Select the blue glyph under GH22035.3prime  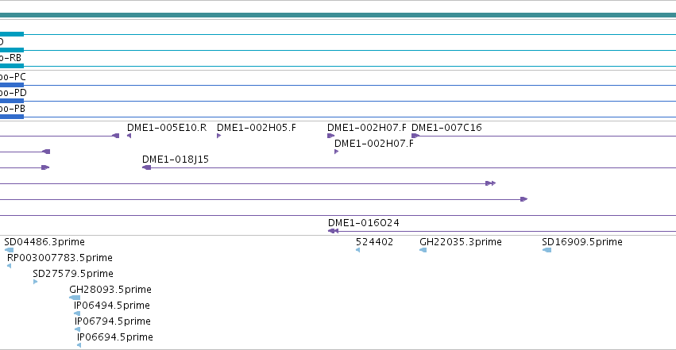pyautogui.click(x=423, y=250)
